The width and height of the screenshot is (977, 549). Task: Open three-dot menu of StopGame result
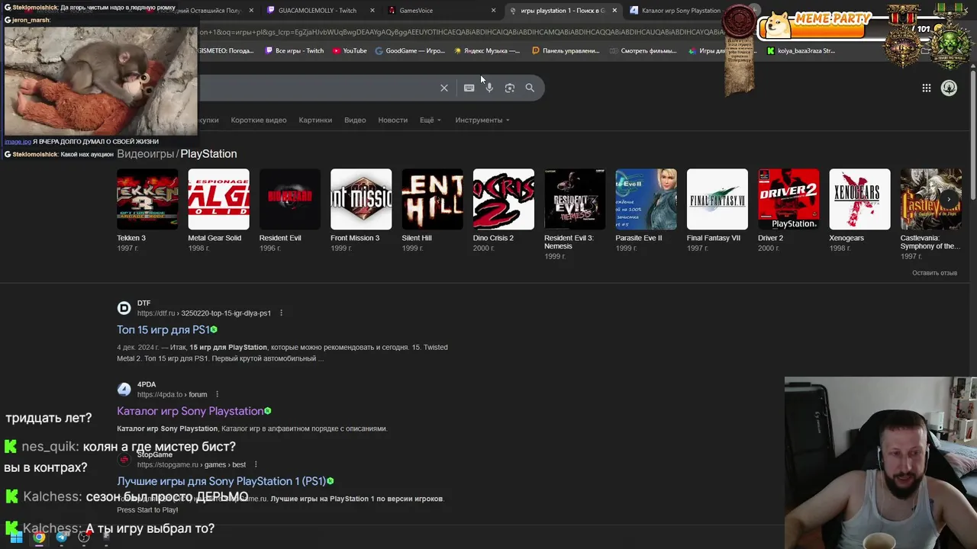pyautogui.click(x=256, y=464)
